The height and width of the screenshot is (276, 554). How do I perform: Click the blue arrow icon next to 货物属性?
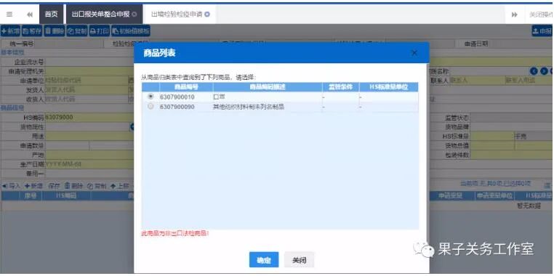click(132, 126)
